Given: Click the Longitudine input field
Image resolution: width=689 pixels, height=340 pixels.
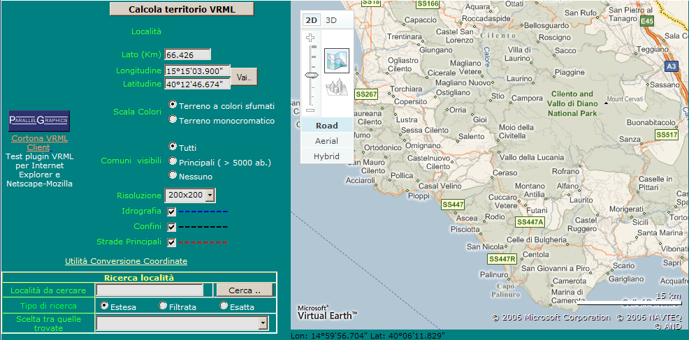Looking at the screenshot, I should coord(197,71).
